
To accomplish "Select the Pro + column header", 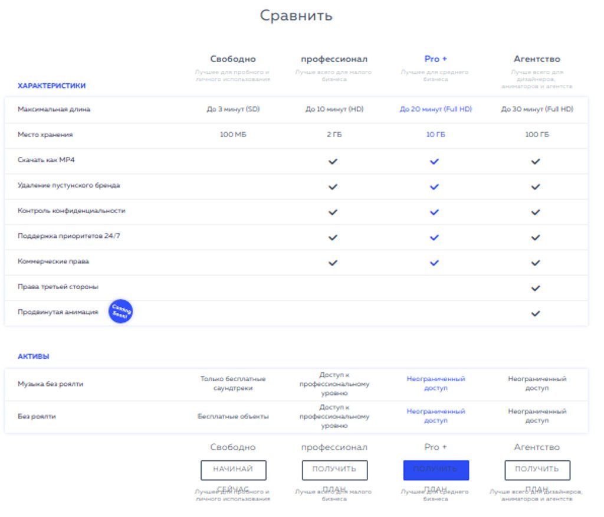I will click(x=435, y=59).
